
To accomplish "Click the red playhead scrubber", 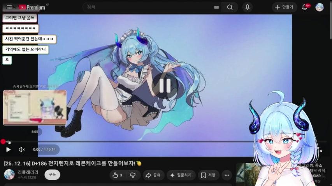I will click(x=3, y=141).
